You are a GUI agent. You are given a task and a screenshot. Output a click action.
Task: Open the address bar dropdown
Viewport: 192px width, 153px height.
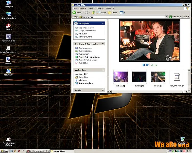coord(166,17)
